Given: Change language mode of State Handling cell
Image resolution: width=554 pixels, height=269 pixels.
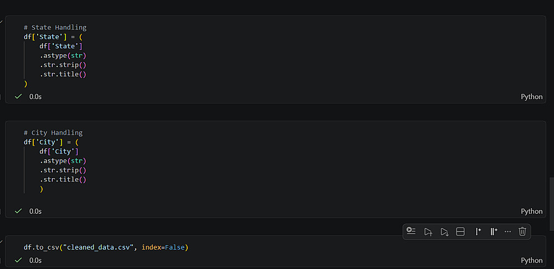Looking at the screenshot, I should tap(531, 96).
